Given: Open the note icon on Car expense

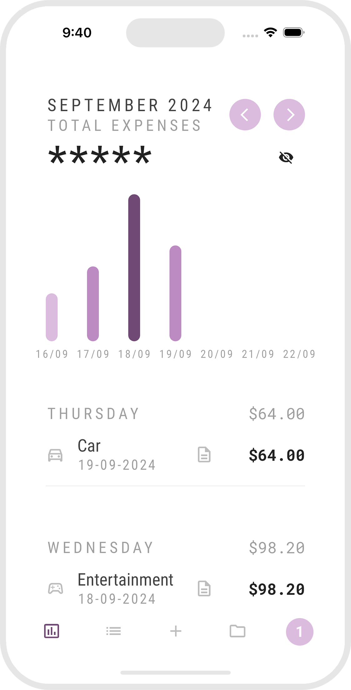Looking at the screenshot, I should 204,455.
